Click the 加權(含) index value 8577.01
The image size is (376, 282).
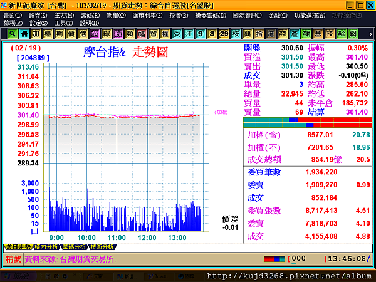coord(320,135)
